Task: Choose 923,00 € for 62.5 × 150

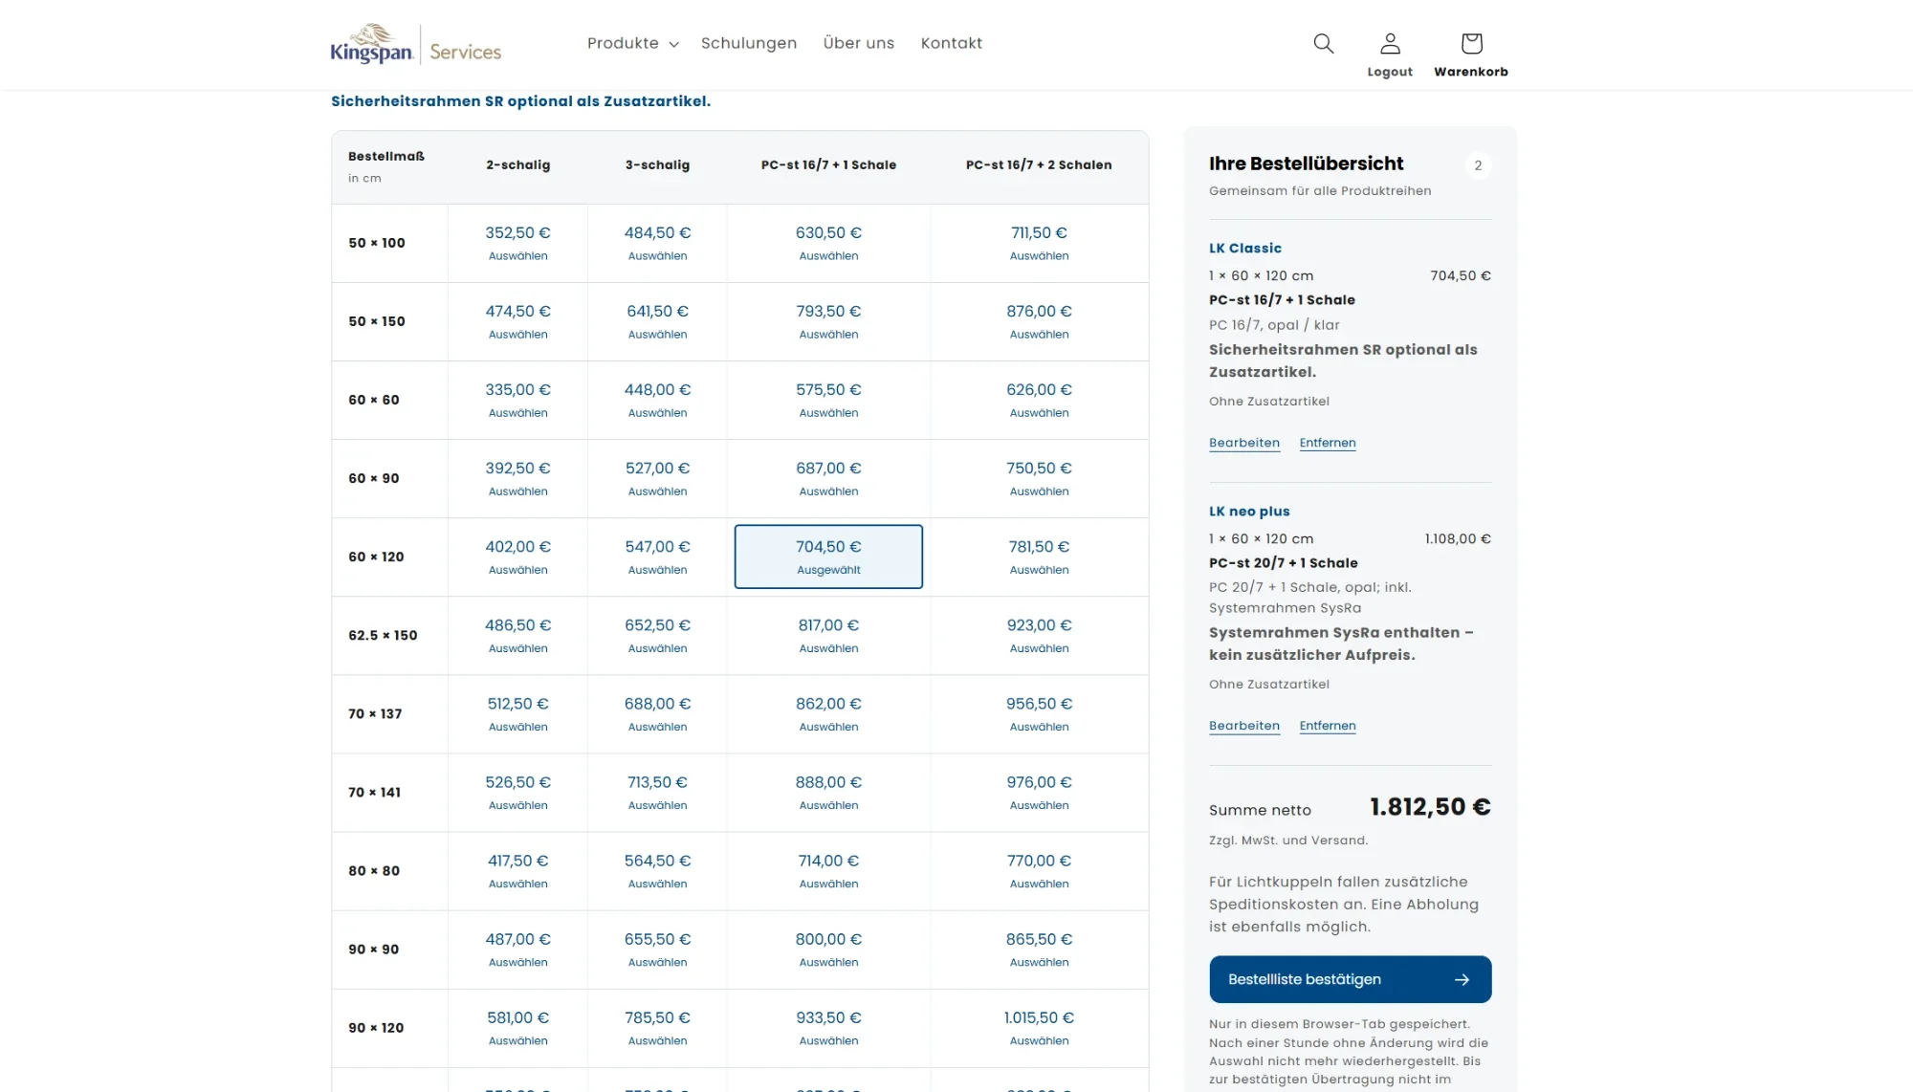Action: click(x=1039, y=635)
